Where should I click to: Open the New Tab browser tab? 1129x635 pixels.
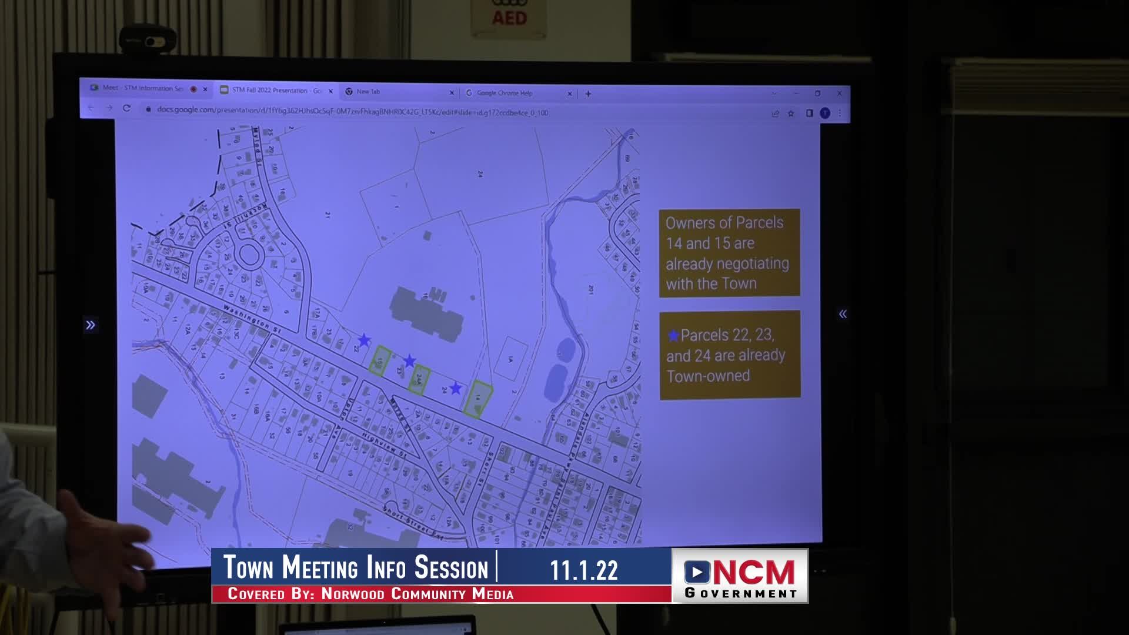click(368, 92)
